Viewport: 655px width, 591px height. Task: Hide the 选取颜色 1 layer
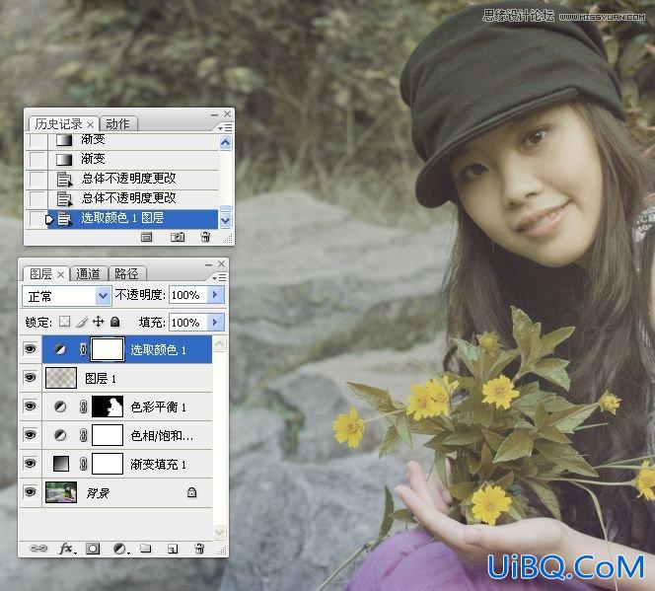pyautogui.click(x=30, y=348)
